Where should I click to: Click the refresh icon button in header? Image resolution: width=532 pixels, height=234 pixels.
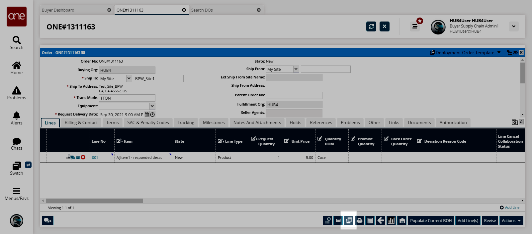point(371,26)
